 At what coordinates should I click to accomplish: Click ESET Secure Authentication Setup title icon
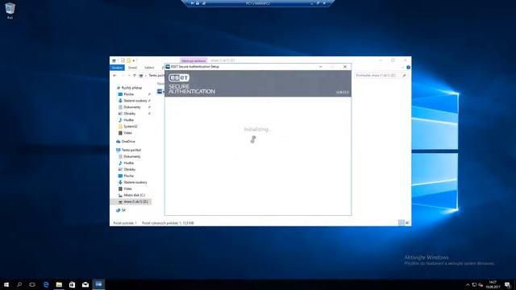(x=168, y=67)
